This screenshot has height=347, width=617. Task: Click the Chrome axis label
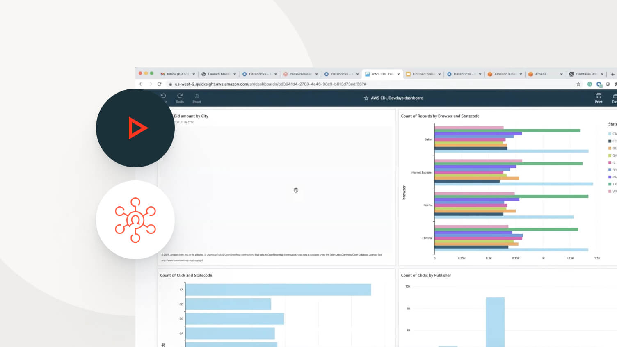(x=427, y=238)
